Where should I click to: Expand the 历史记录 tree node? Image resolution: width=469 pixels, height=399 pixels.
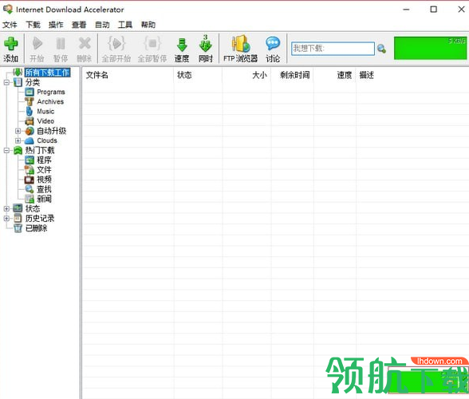pyautogui.click(x=6, y=219)
